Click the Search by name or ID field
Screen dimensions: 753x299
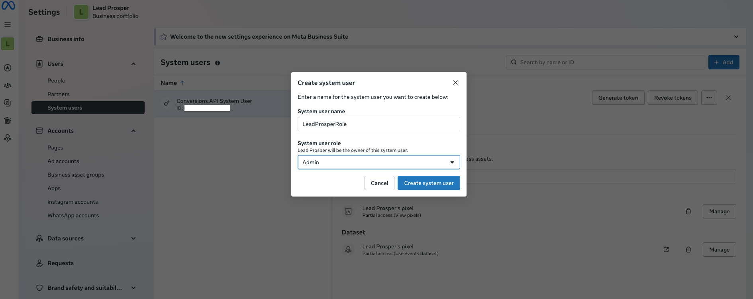click(605, 62)
